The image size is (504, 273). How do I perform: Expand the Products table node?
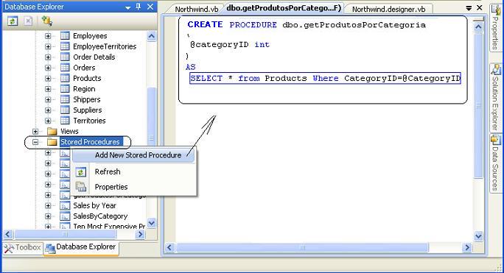coord(48,78)
